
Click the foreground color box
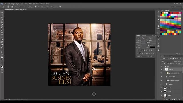point(1,66)
